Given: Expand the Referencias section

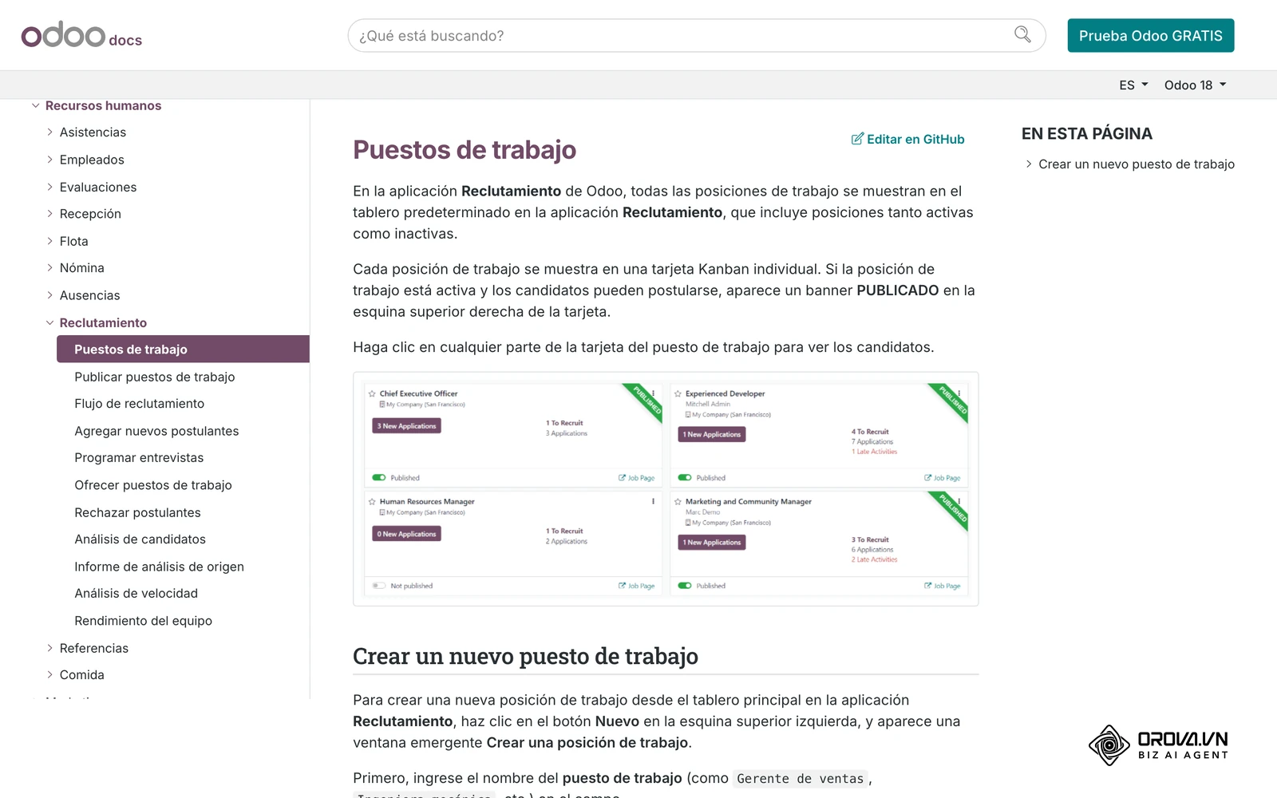Looking at the screenshot, I should [x=49, y=648].
